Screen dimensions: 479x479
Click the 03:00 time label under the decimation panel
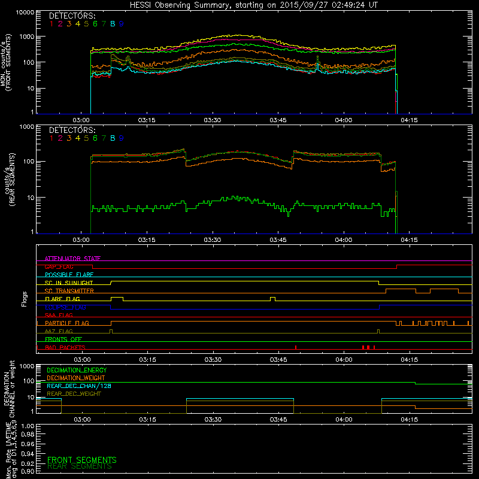point(82,420)
